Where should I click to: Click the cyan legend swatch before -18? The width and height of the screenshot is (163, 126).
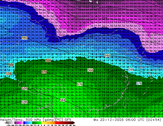click(x=31, y=123)
